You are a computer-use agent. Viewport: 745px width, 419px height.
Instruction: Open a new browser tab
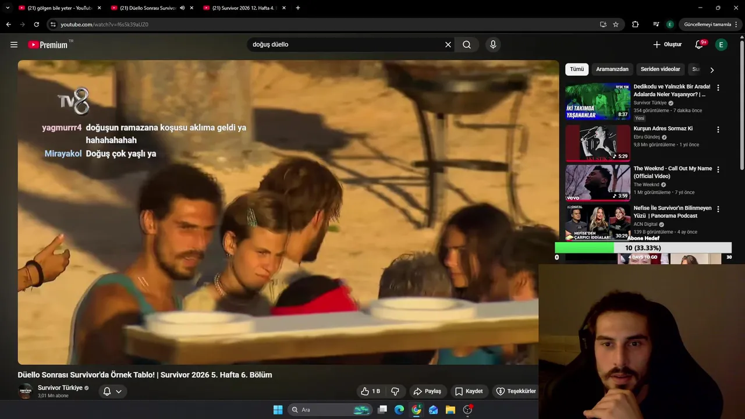point(298,8)
